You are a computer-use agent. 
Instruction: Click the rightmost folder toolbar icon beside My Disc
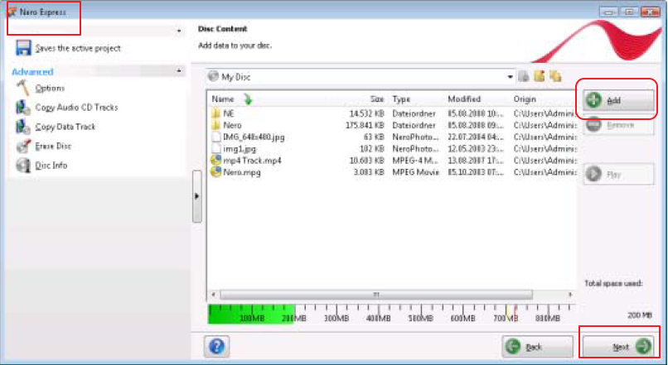[555, 76]
